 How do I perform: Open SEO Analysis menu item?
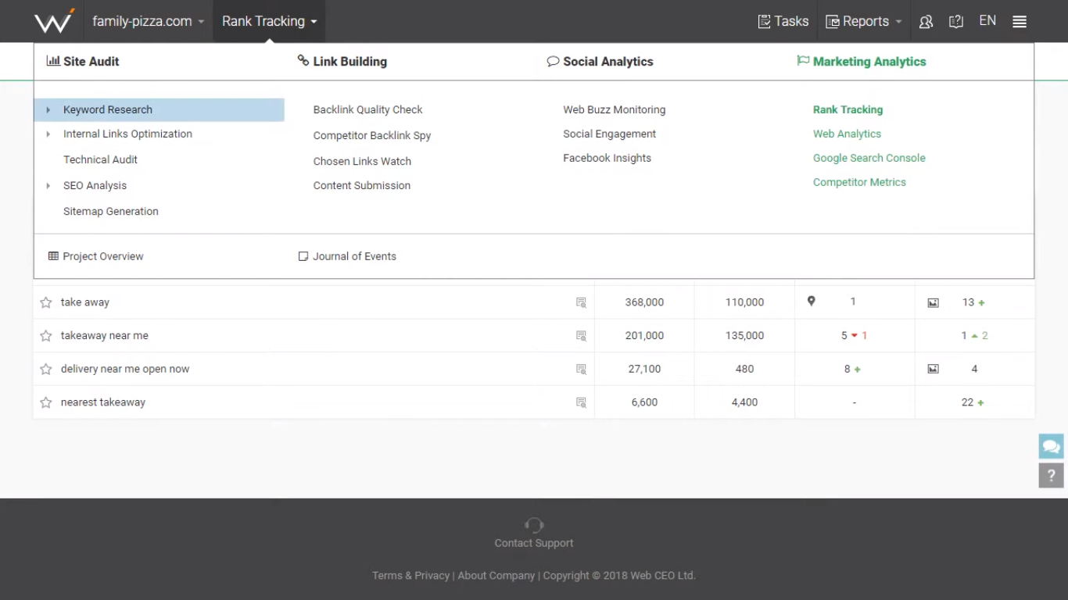95,186
